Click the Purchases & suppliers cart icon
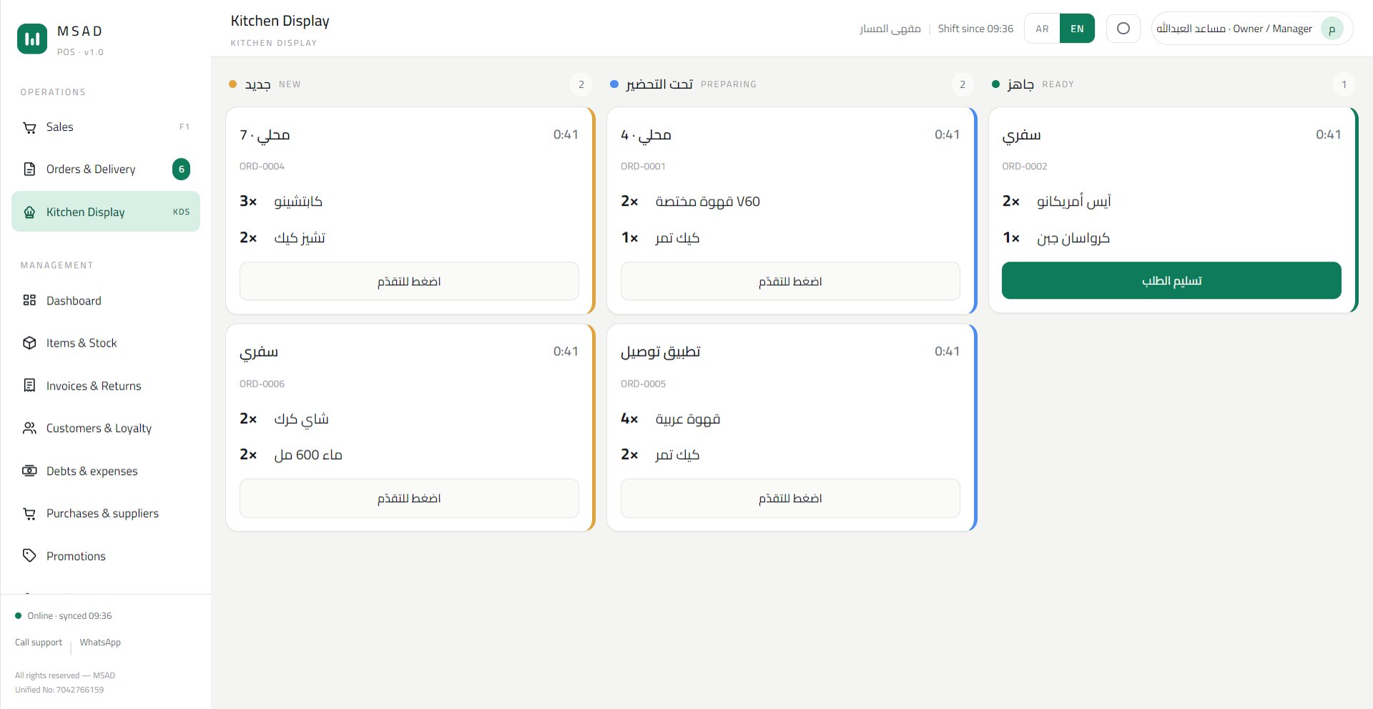 coord(29,513)
